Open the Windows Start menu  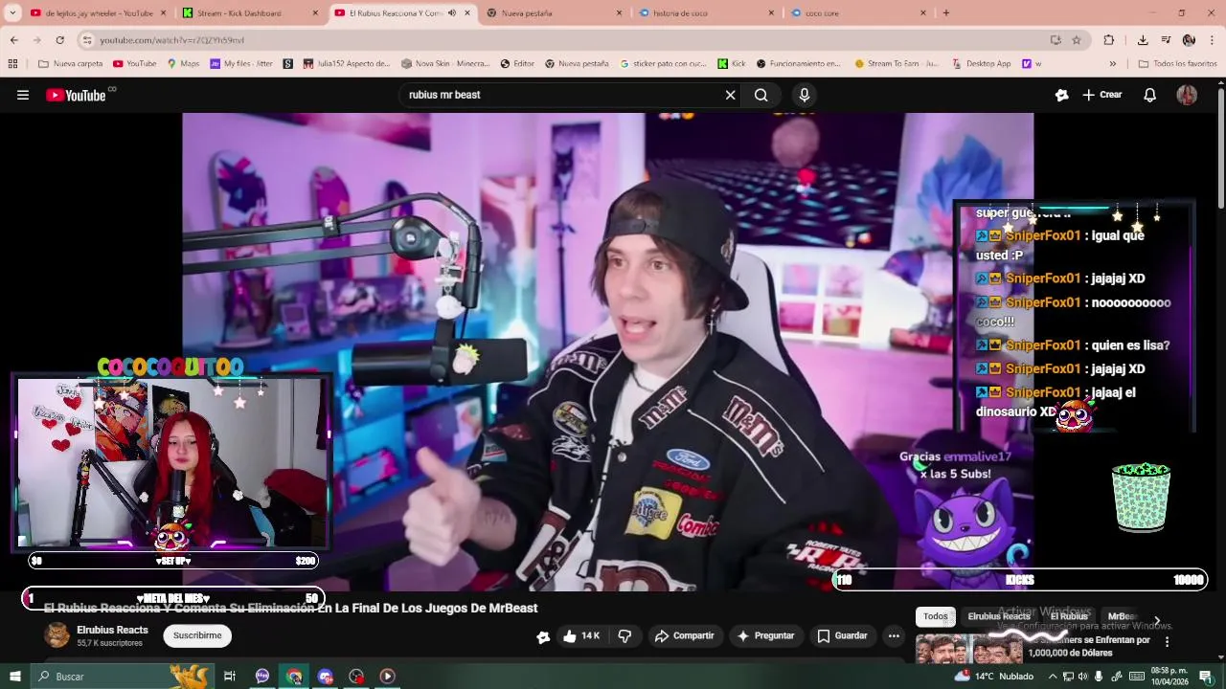(14, 677)
